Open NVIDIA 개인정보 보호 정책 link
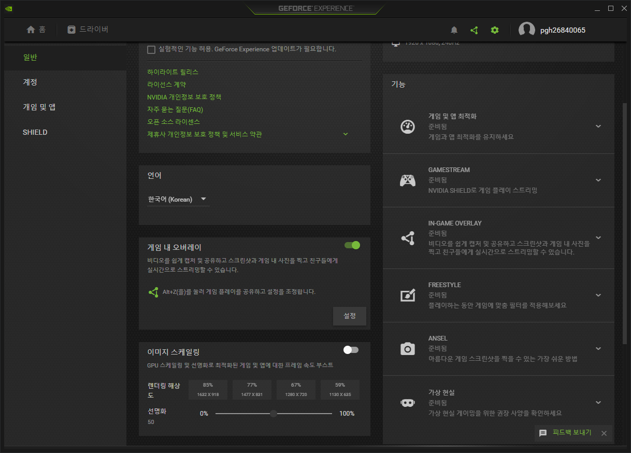The width and height of the screenshot is (631, 453). point(184,97)
